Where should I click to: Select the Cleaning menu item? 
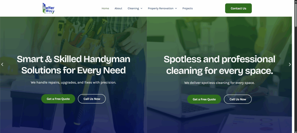pos(133,8)
